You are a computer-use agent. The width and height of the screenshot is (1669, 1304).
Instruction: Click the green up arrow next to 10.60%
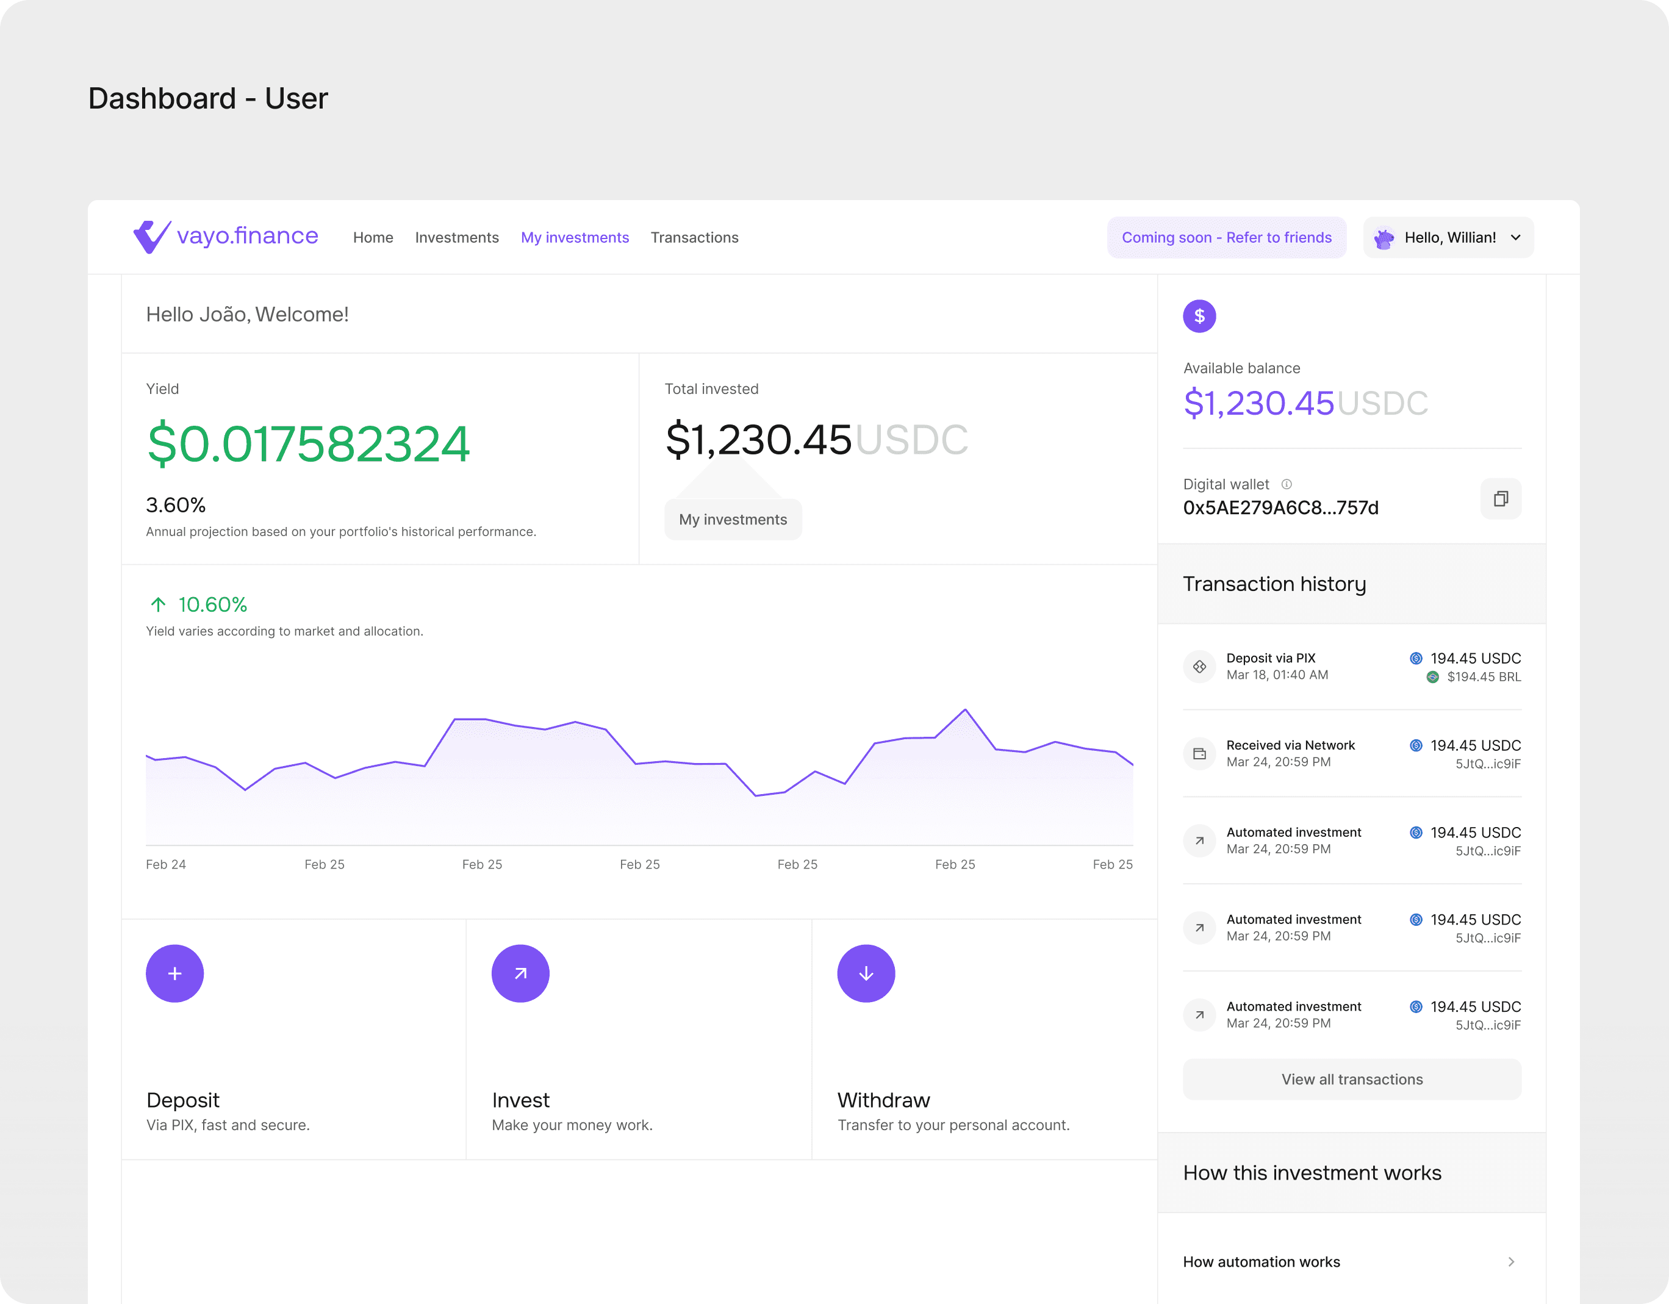click(158, 605)
